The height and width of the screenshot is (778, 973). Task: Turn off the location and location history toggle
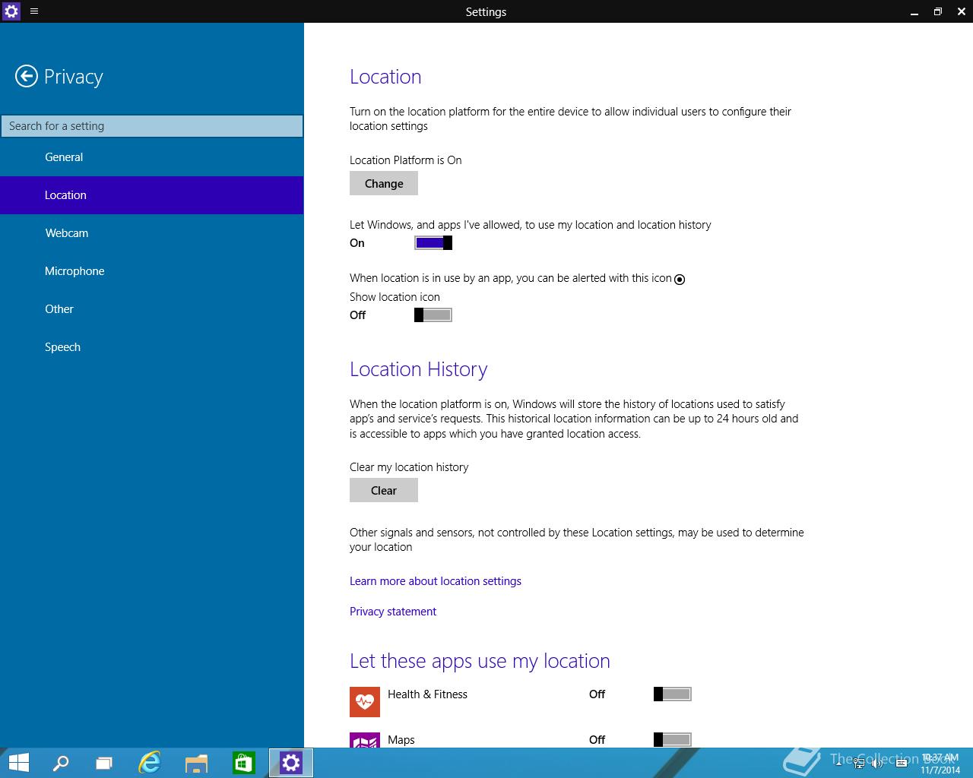(433, 243)
